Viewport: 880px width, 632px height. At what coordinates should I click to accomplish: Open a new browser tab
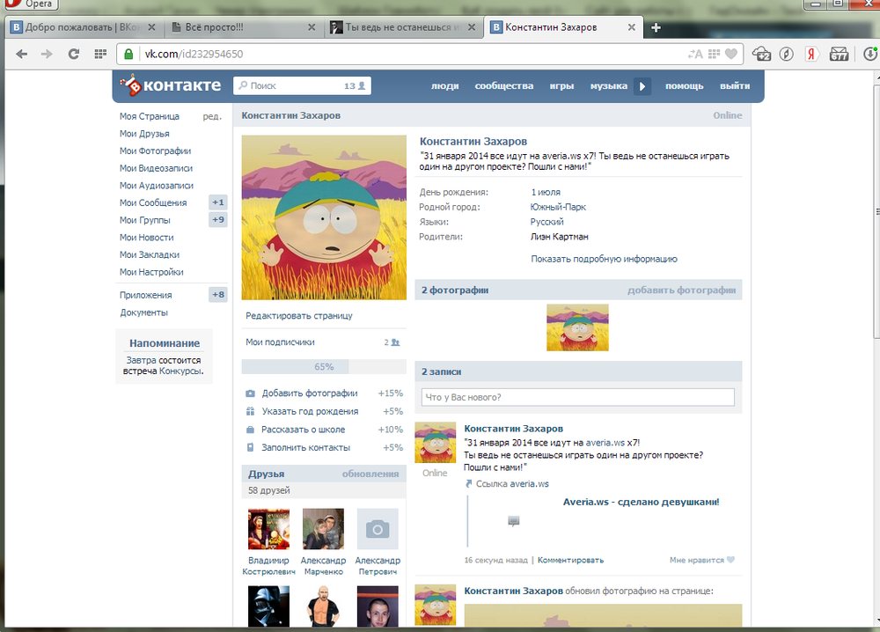(x=656, y=27)
